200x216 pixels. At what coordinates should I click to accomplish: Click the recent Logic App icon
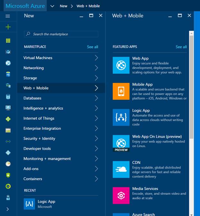click(x=29, y=204)
